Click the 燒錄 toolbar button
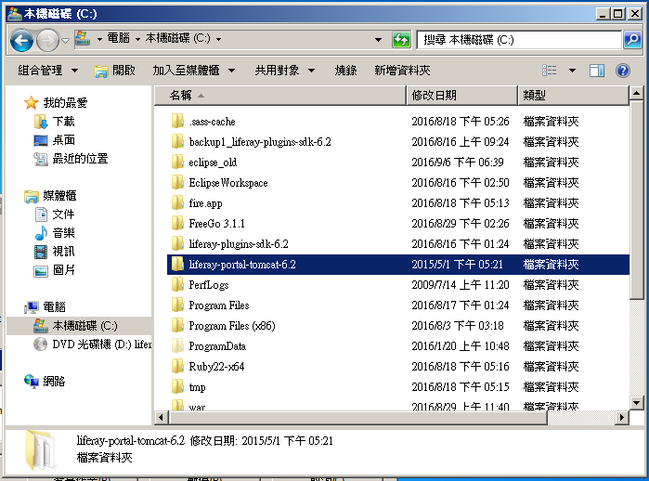This screenshot has height=481, width=649. pyautogui.click(x=345, y=71)
